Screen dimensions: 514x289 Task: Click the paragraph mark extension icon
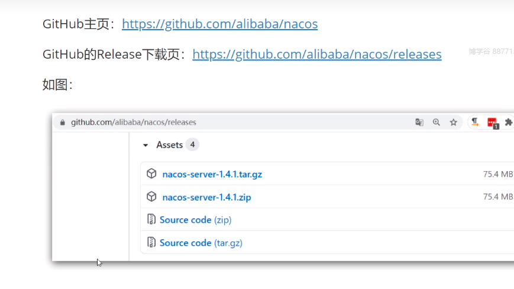(x=474, y=123)
